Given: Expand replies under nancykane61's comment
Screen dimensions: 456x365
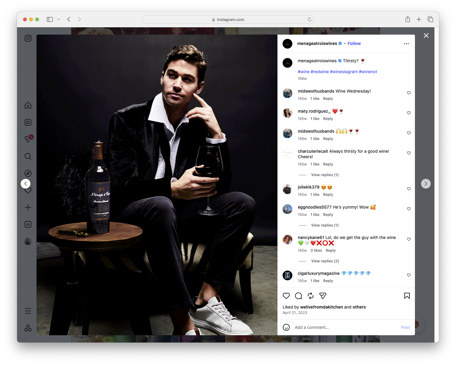Looking at the screenshot, I should point(325,261).
